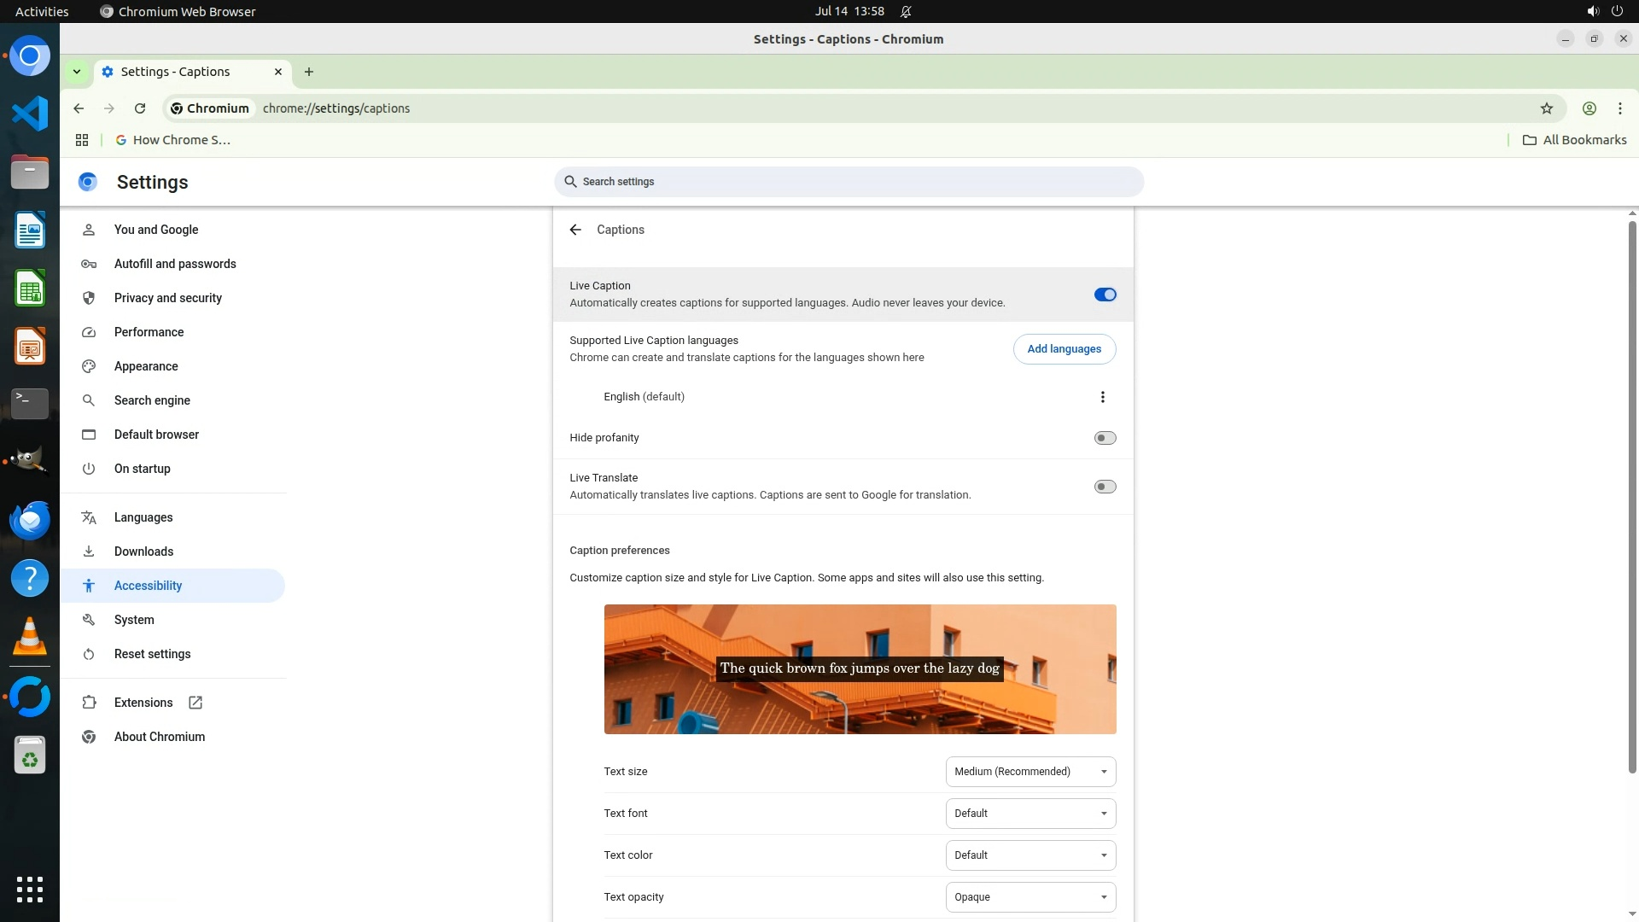Open the Chromium three-dot main menu

tap(1619, 108)
